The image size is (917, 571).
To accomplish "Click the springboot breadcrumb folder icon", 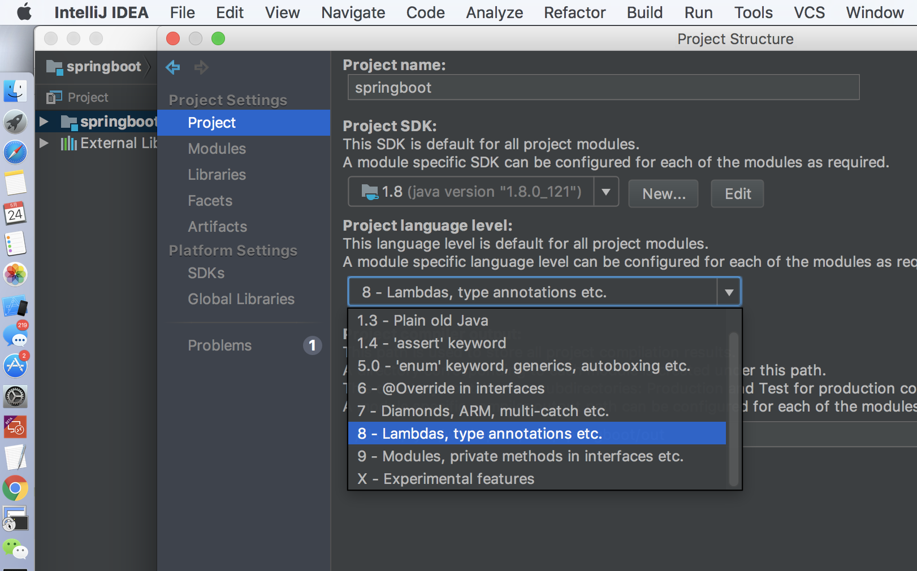I will click(x=54, y=67).
